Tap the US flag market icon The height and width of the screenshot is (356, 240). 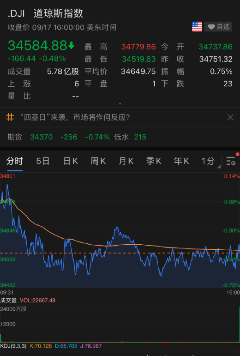(x=197, y=27)
